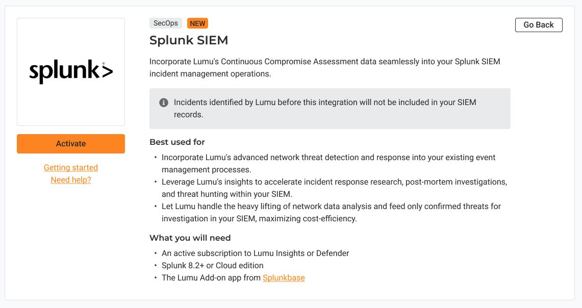Click the Best used for heading
Viewport: 582px width, 308px height.
(x=177, y=142)
